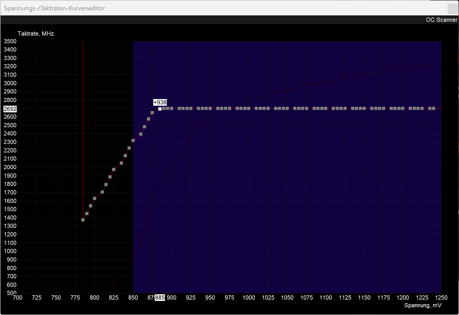Click the first curve point near 785 mV
The image size is (459, 315).
point(83,220)
